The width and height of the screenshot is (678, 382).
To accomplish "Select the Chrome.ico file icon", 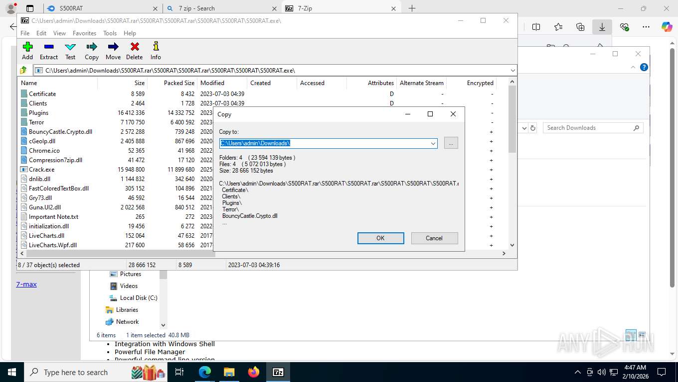I will pos(24,150).
